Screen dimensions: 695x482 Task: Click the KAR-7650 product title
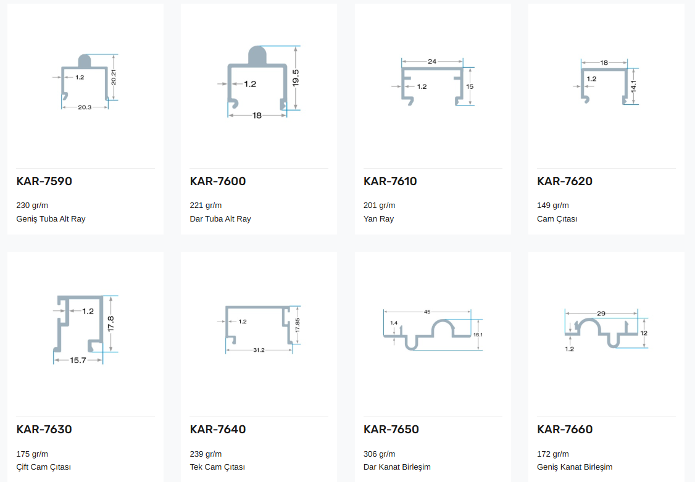[x=391, y=430]
